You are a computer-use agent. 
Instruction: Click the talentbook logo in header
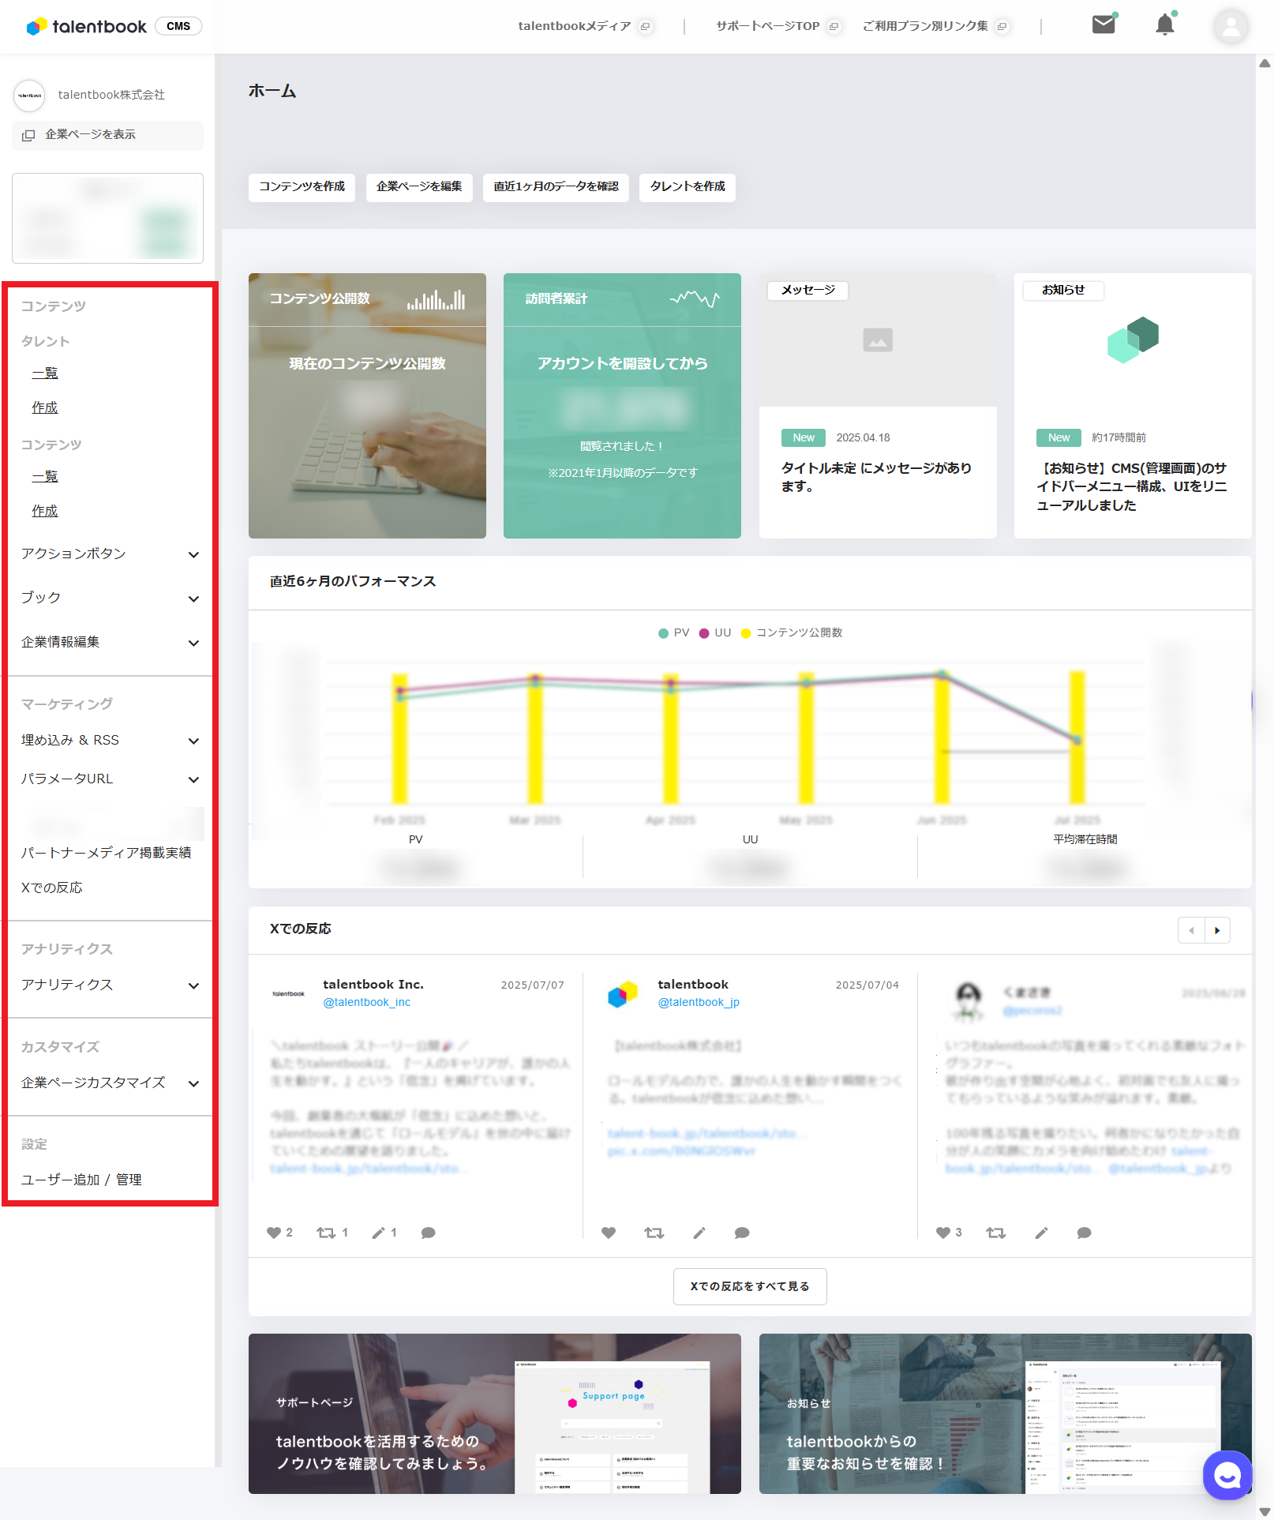pyautogui.click(x=86, y=26)
